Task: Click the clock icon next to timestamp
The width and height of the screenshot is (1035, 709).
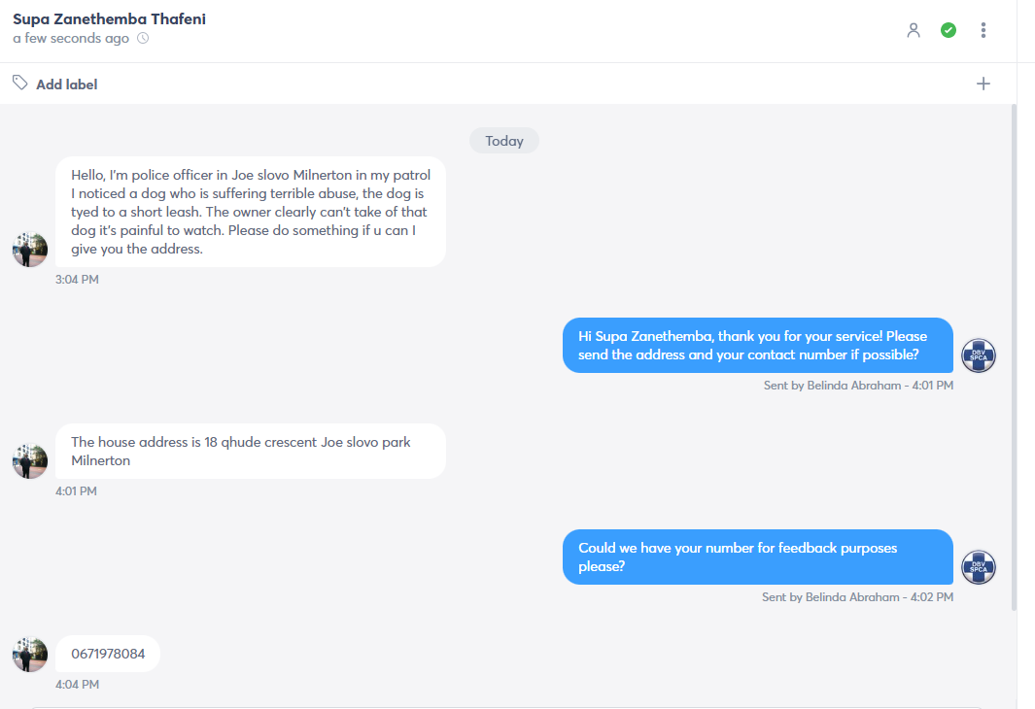Action: [143, 38]
